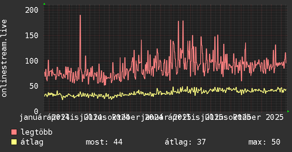This screenshot has height=152, width=292.
Task: Click the tallest red peak near 190
Action: (x=80, y=16)
